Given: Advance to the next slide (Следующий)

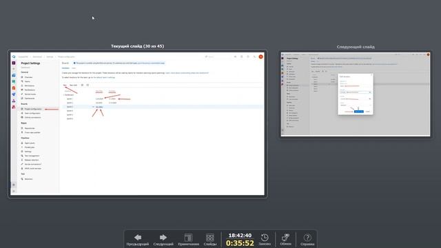Looking at the screenshot, I should [x=163, y=240].
